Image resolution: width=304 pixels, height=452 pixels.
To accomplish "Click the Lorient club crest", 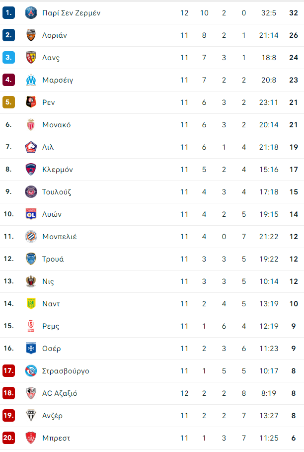I will [31, 35].
